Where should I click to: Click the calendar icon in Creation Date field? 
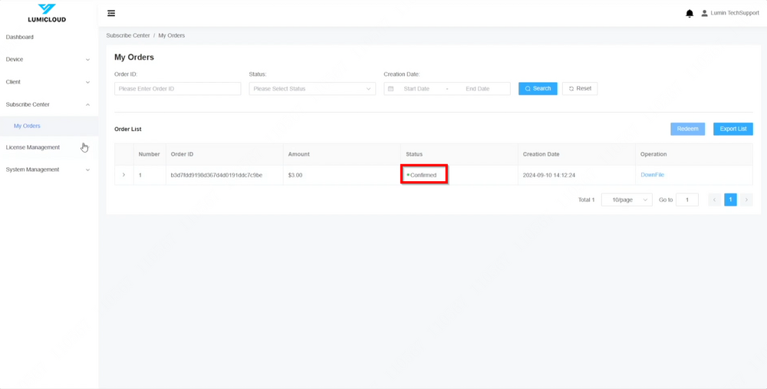click(x=390, y=89)
